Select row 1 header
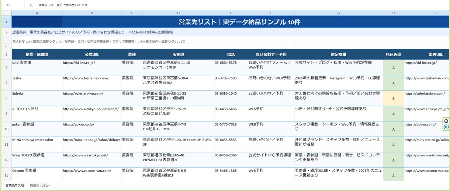This screenshot has width=450, height=191. point(6,22)
